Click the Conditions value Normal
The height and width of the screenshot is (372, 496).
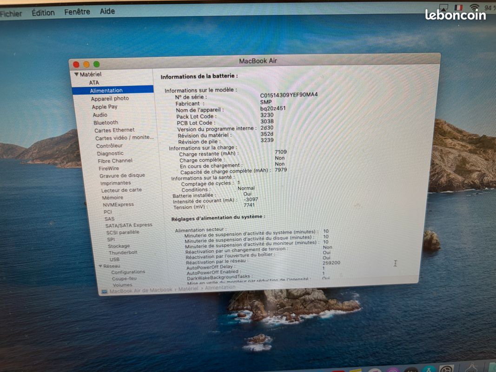tap(246, 188)
